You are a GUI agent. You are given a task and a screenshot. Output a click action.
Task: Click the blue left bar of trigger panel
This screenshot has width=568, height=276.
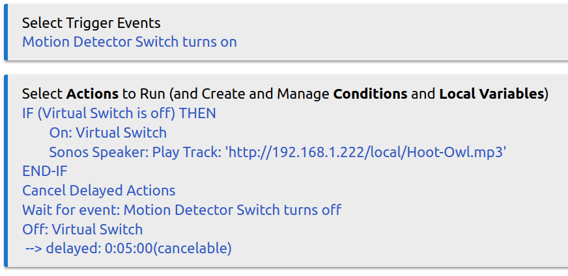[x=7, y=32]
